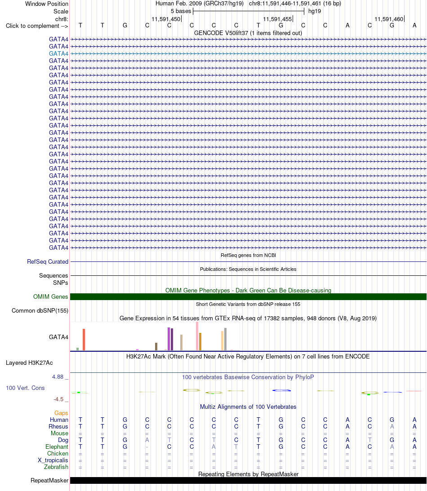Select the orange Gaps label
The image size is (427, 491).
[61, 413]
